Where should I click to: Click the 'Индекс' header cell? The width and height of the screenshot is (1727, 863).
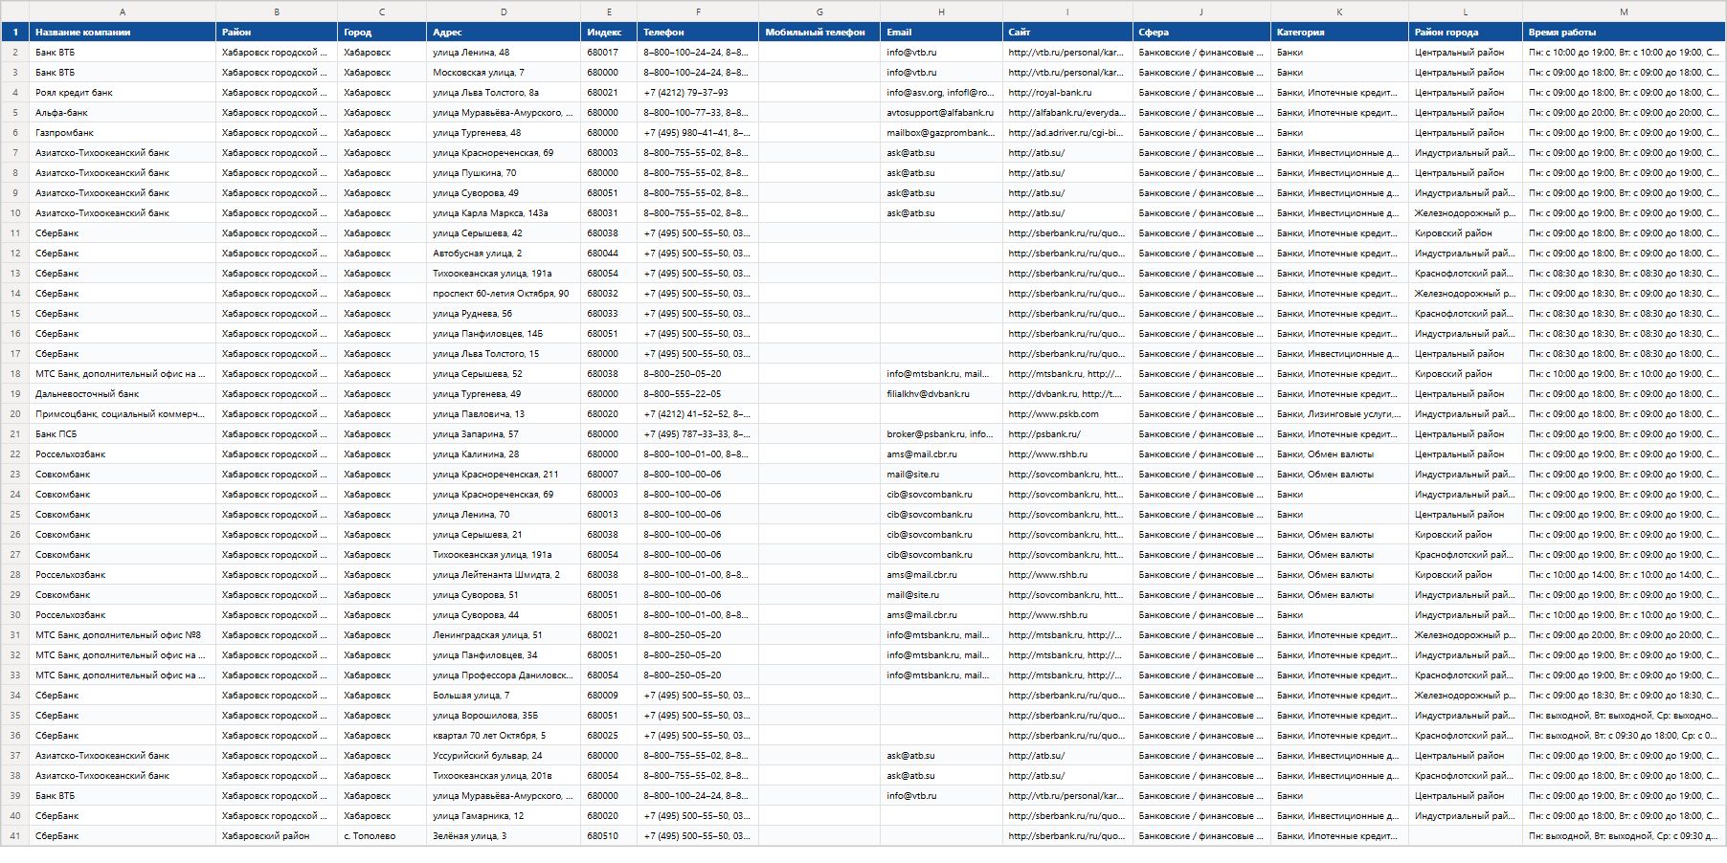pos(609,33)
